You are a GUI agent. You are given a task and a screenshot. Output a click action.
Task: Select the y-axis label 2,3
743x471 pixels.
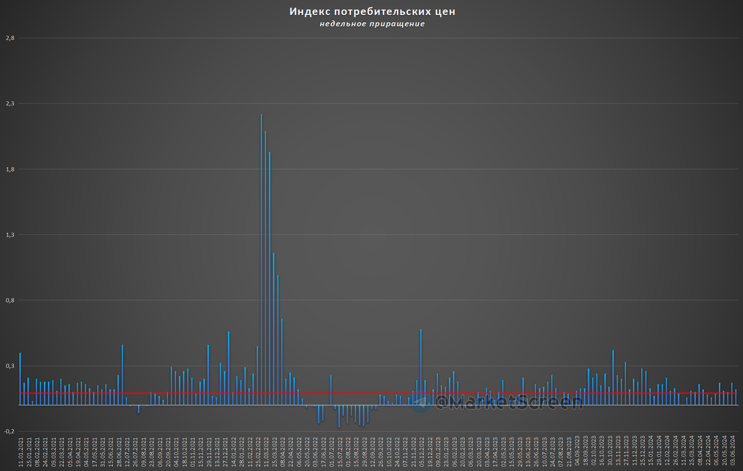[x=10, y=104]
